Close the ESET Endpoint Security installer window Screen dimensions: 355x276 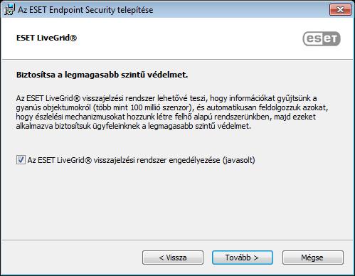click(x=340, y=10)
